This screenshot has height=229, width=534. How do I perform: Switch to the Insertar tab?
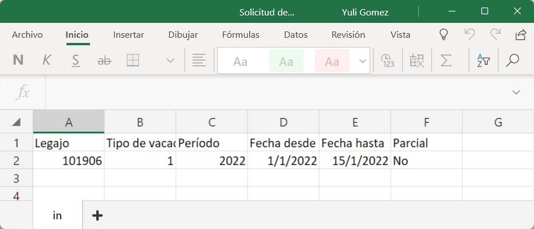click(x=128, y=35)
